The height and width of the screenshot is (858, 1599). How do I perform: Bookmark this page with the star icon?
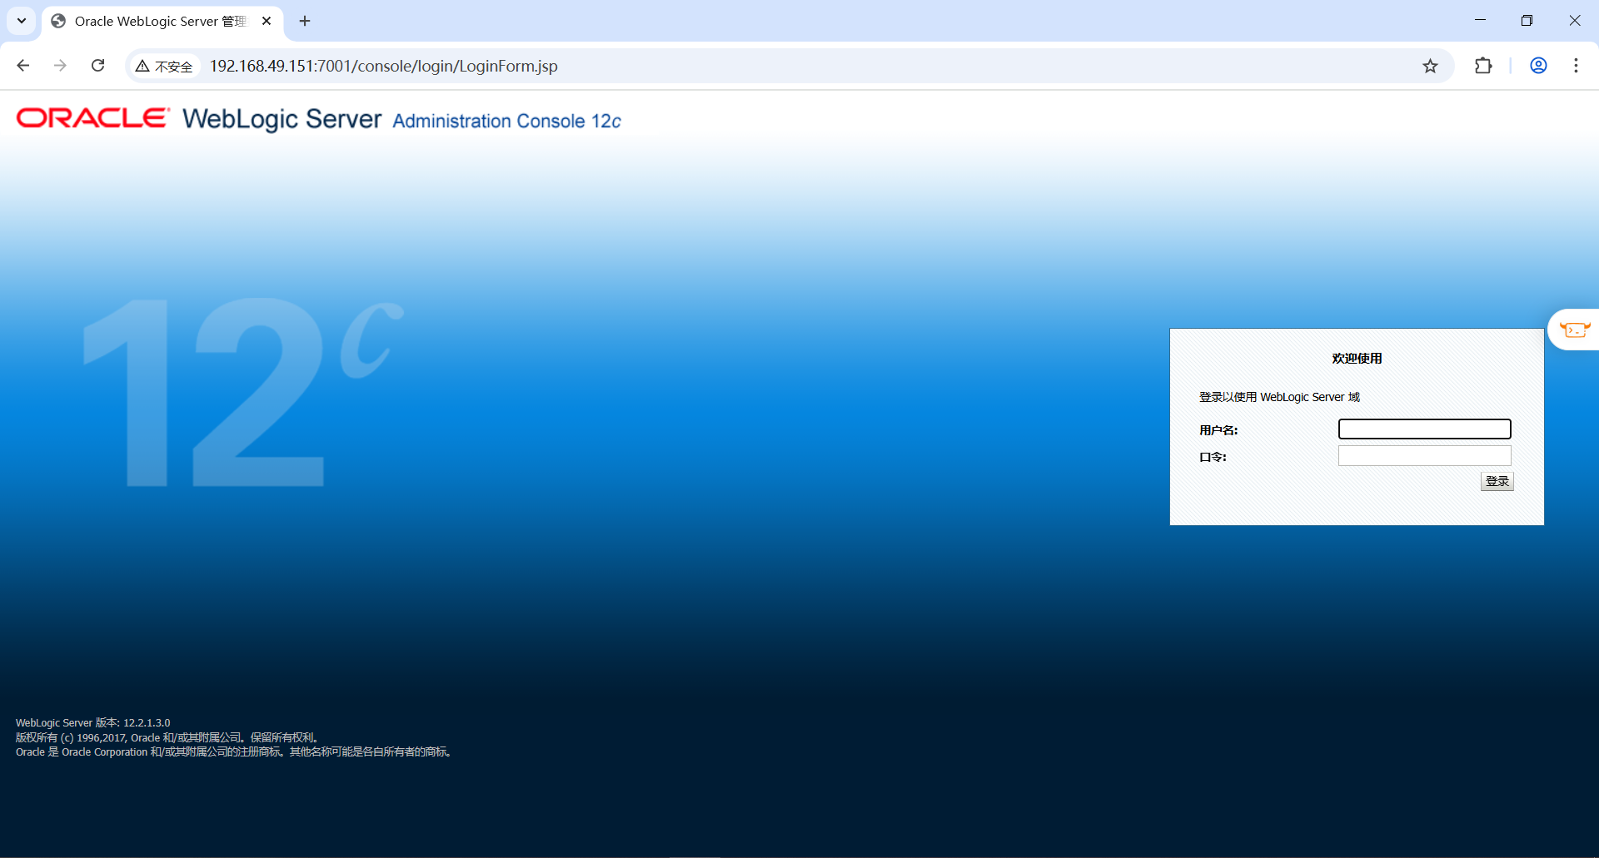point(1430,66)
